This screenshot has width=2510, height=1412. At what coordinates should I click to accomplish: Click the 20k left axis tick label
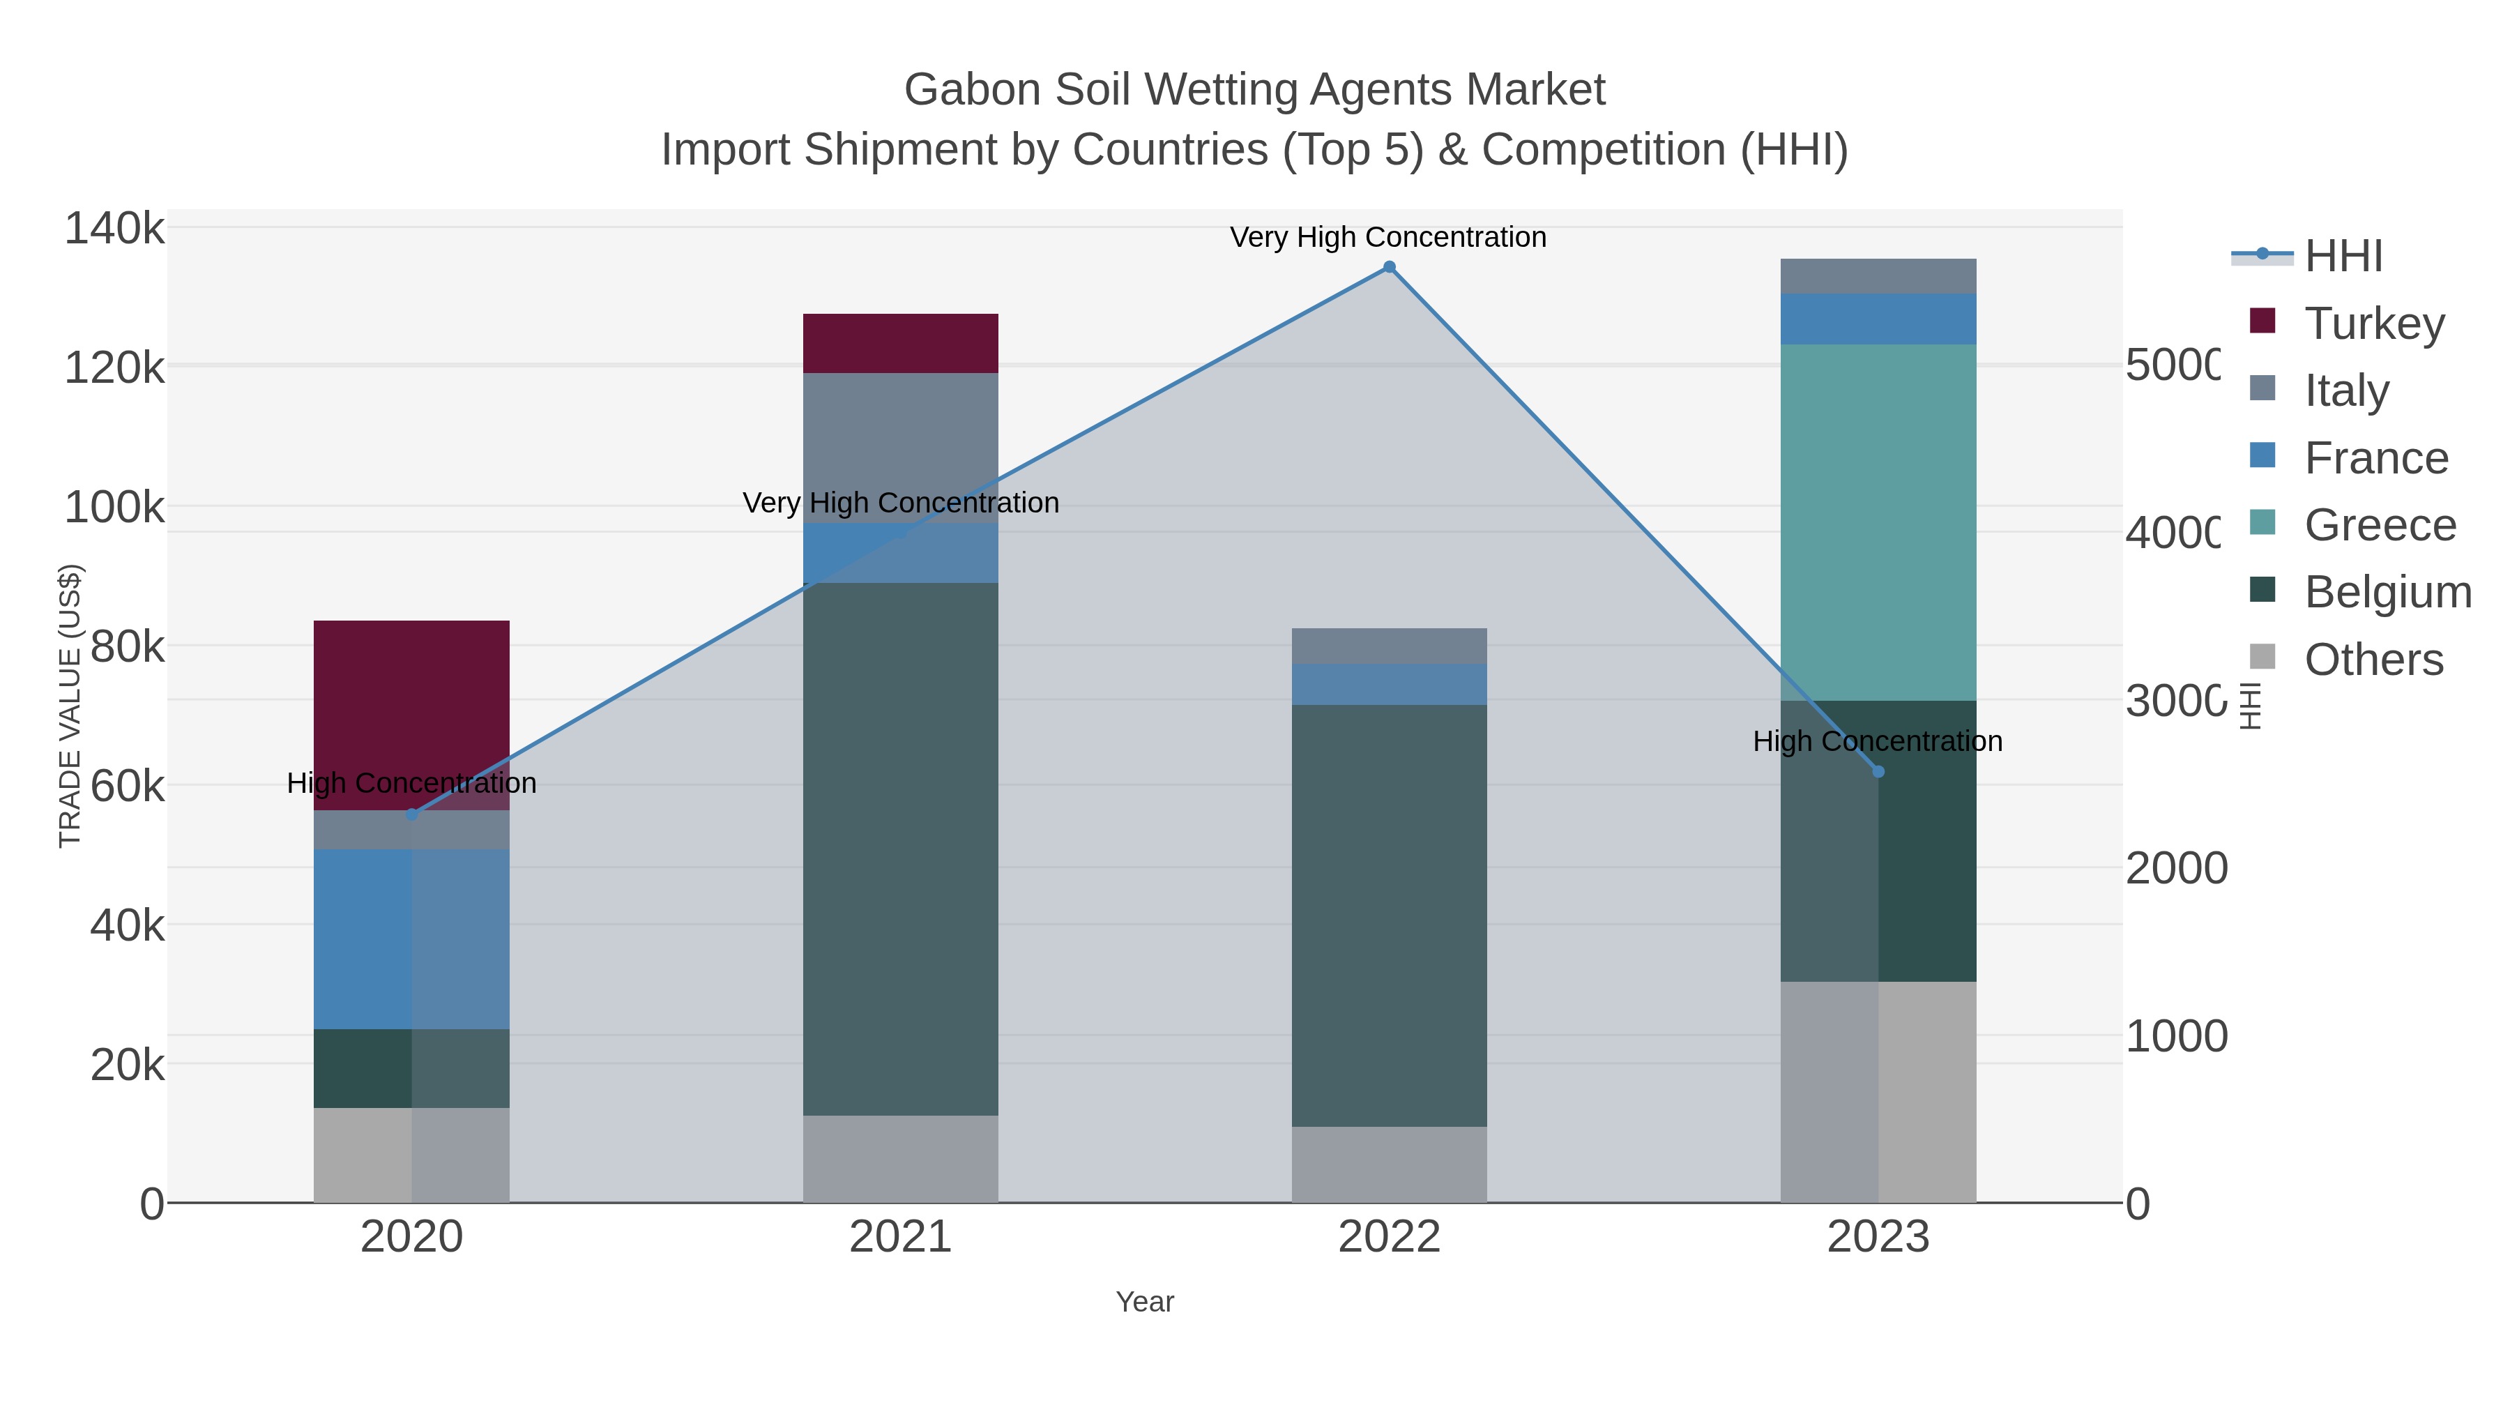coord(128,1065)
